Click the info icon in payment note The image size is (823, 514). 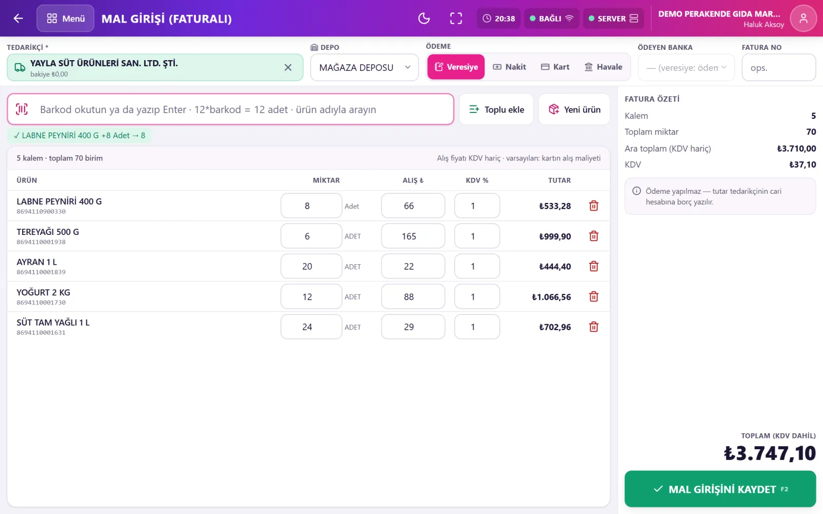tap(636, 191)
